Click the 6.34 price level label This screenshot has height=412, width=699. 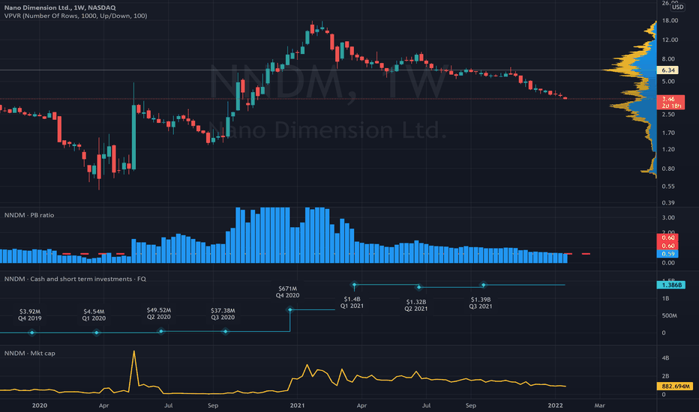(x=667, y=70)
